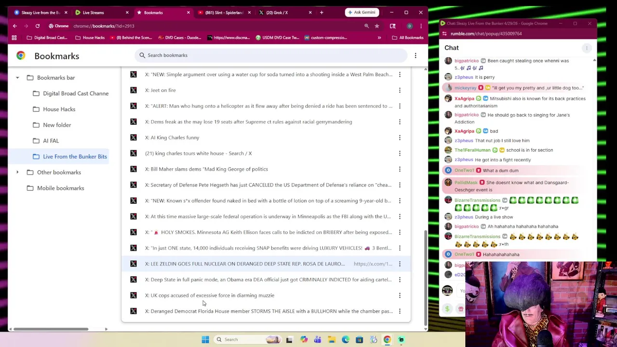Switch to the Slint - Spiderland YouTube tab
617x347 pixels.
point(224,13)
